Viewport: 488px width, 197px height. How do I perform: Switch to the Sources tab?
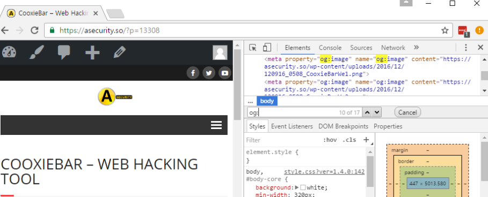coord(361,48)
